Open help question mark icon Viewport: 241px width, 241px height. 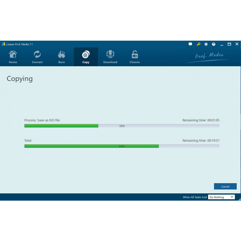click(214, 44)
